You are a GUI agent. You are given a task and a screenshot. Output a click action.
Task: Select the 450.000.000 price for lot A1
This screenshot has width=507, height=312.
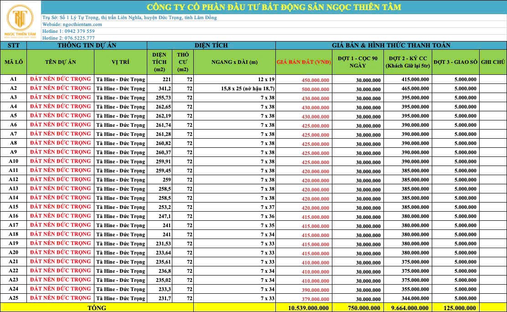click(315, 80)
